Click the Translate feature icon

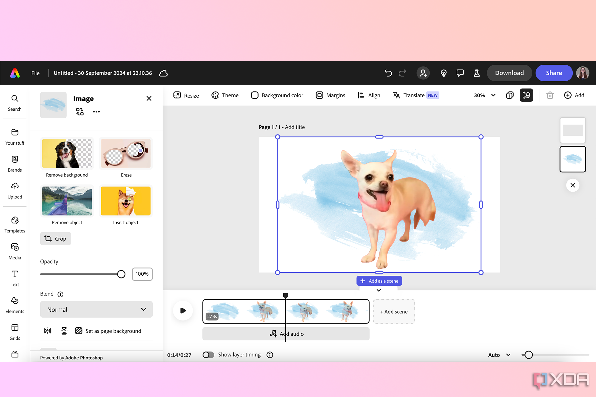396,95
